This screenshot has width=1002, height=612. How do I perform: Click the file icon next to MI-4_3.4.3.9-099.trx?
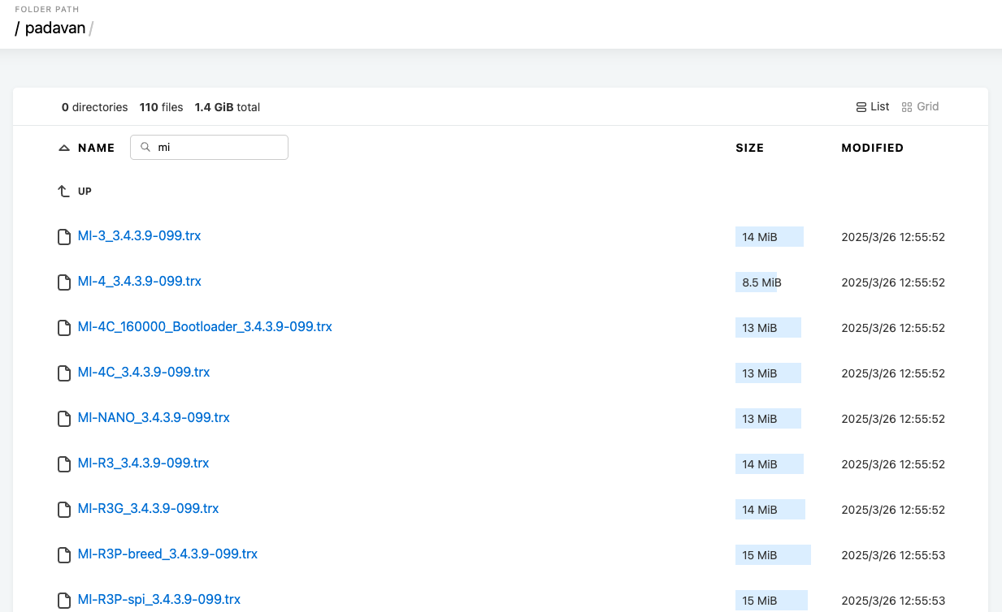coord(63,282)
